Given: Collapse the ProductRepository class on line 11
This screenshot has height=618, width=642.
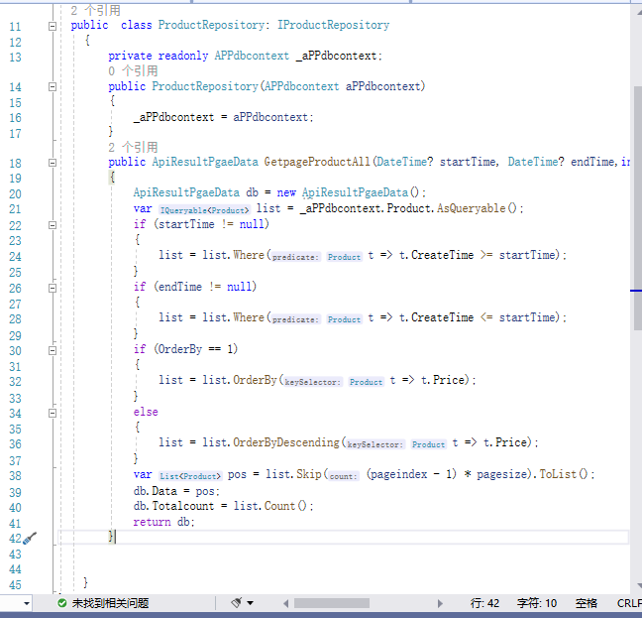Looking at the screenshot, I should coord(53,26).
